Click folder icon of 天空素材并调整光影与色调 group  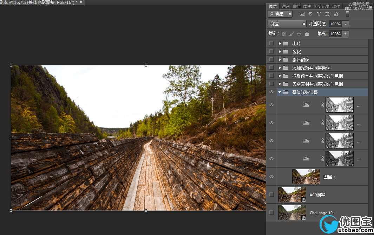click(x=286, y=84)
